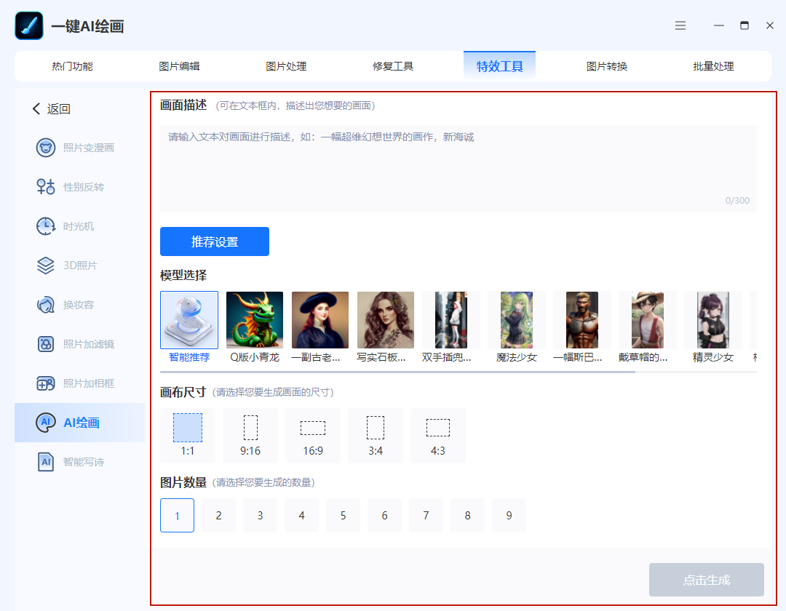This screenshot has width=786, height=611.
Task: Select the Q版小青龙 model thumbnail
Action: click(255, 320)
